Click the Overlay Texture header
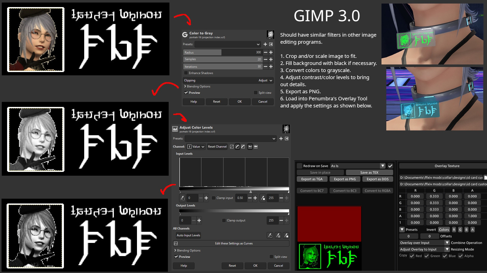The image size is (487, 273). click(x=443, y=166)
